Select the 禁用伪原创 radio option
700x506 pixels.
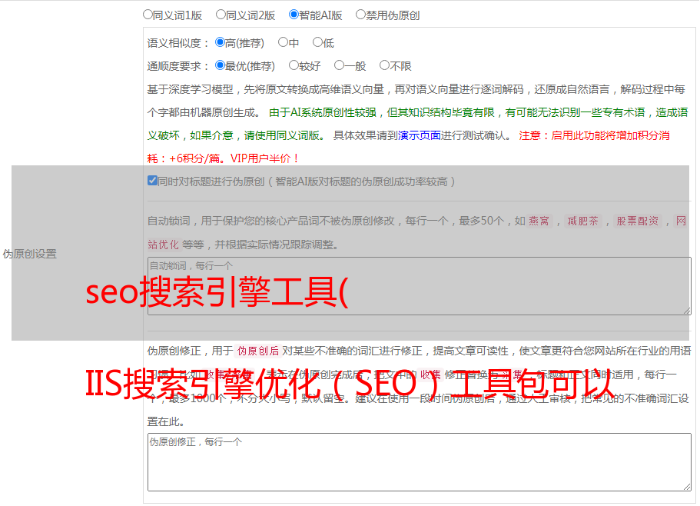point(360,15)
